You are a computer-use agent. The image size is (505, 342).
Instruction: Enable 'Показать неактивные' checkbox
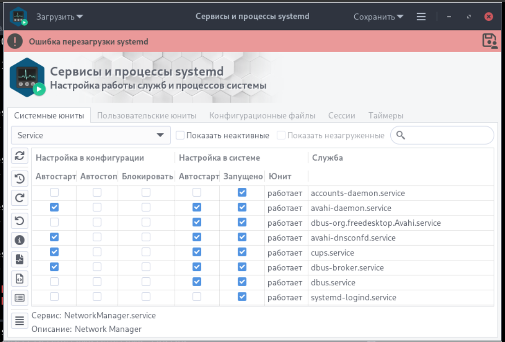point(180,135)
